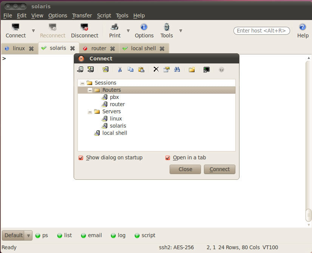Click the ps button bar item
This screenshot has width=312, height=253.
pos(42,235)
